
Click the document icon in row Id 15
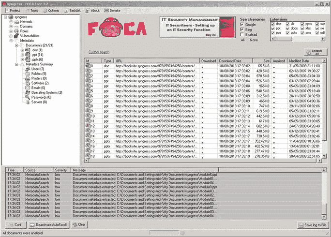click(x=88, y=141)
